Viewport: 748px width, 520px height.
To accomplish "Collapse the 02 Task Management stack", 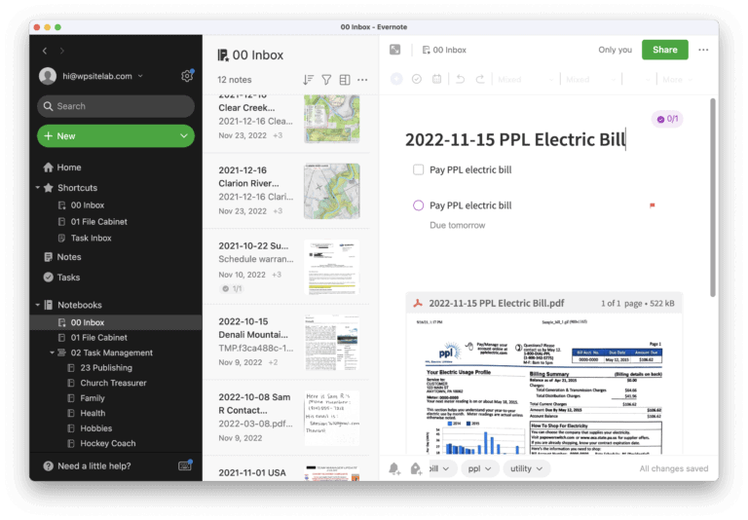I will point(52,353).
